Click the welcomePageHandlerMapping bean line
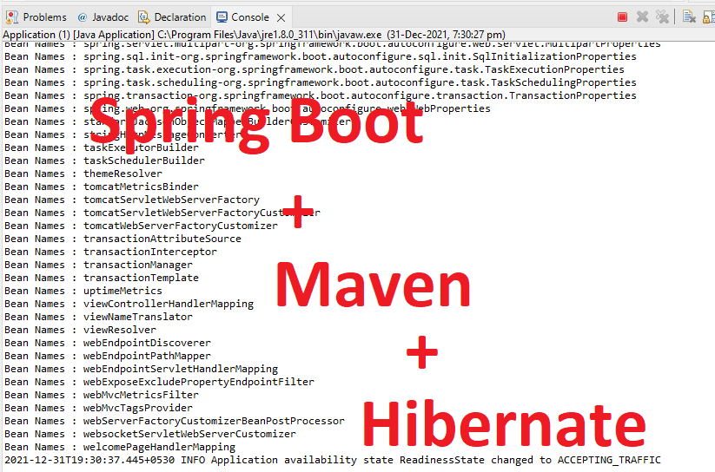The image size is (715, 472). coord(120,447)
